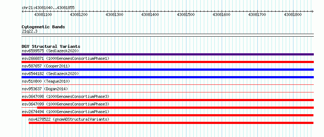Click ruler position 43081600
324x137 pixels.
[x=221, y=15]
